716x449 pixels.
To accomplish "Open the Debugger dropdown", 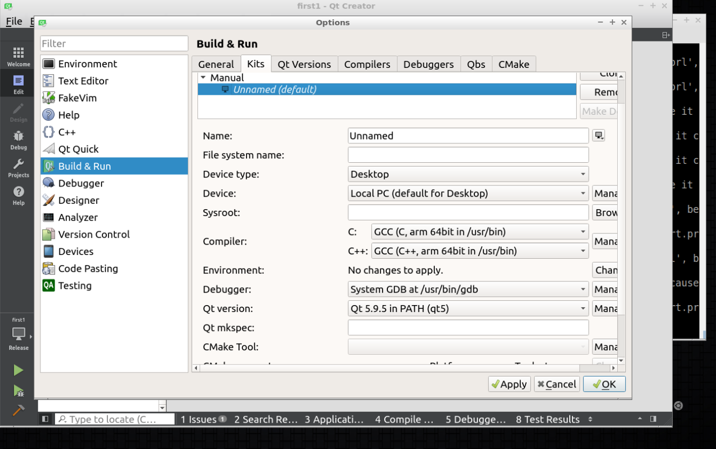I will [x=468, y=289].
